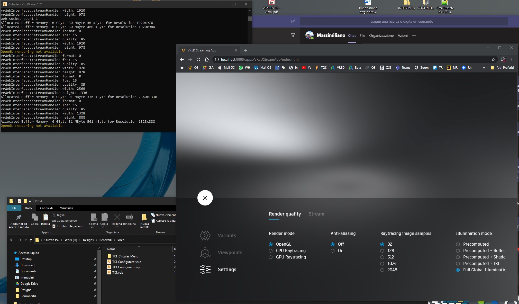Create a Nuova cartella in Explorer
This screenshot has height=304, width=519.
[144, 220]
